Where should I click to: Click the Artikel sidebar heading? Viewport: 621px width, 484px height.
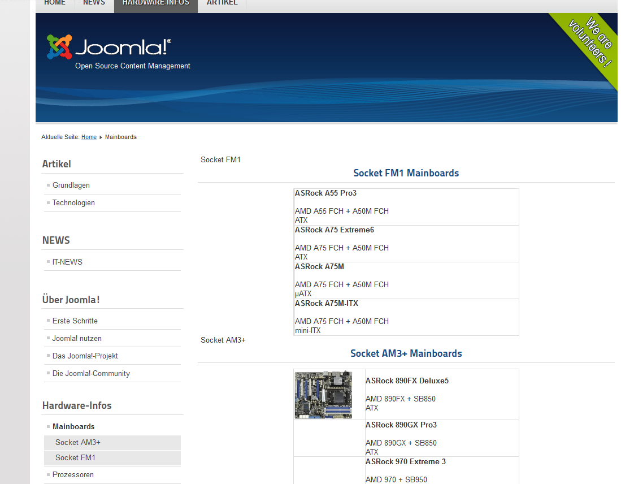(x=57, y=164)
